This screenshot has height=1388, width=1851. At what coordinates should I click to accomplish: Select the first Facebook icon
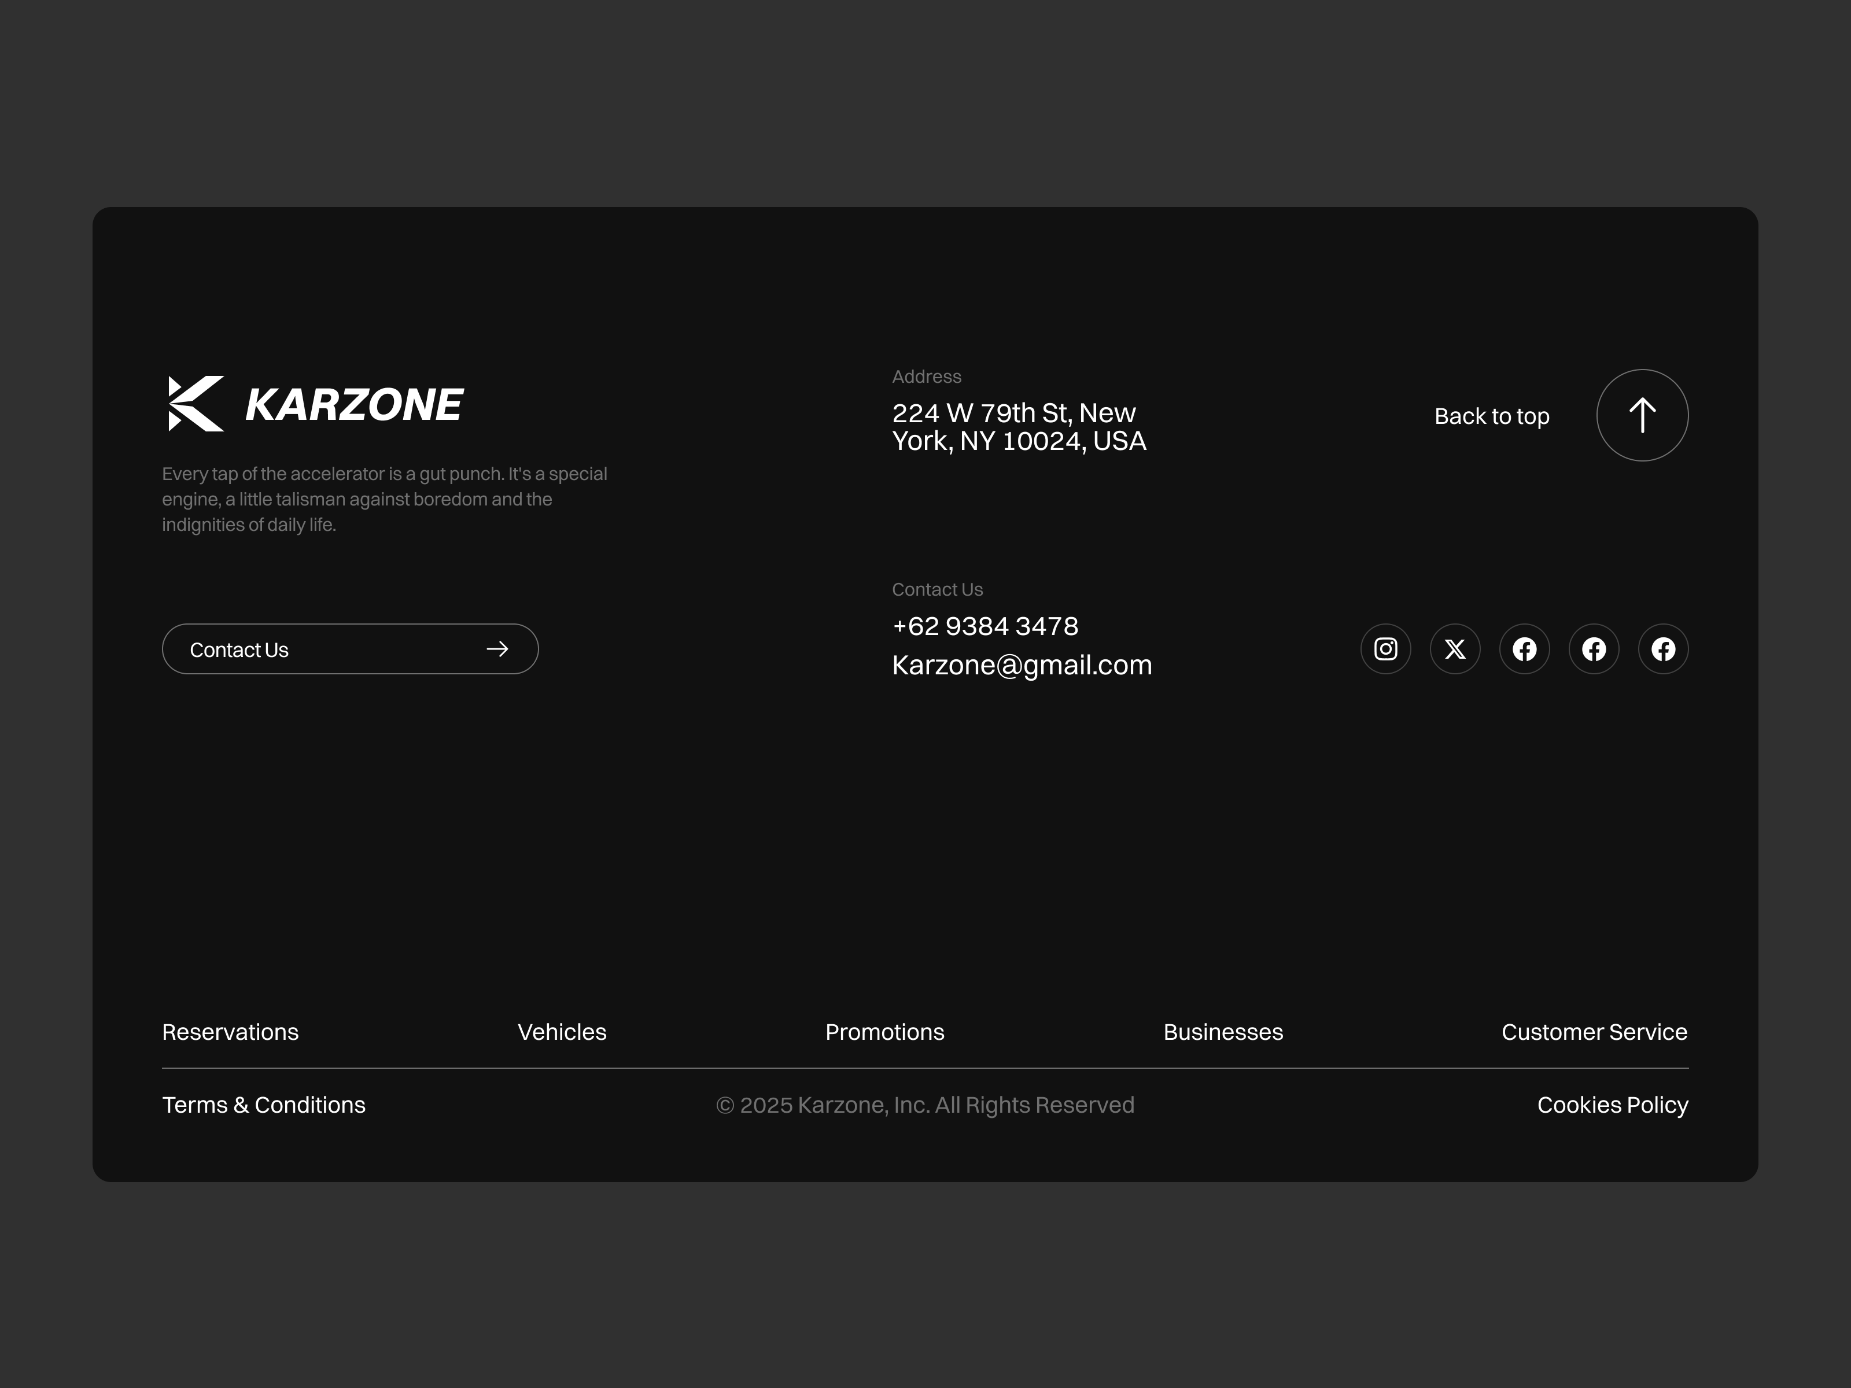pyautogui.click(x=1525, y=648)
